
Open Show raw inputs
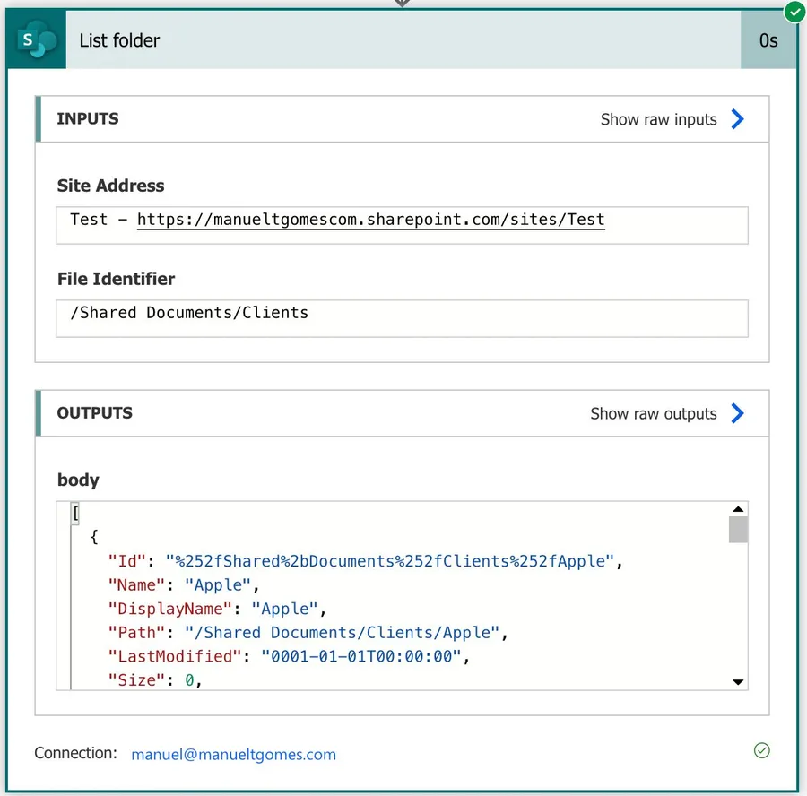coord(658,119)
